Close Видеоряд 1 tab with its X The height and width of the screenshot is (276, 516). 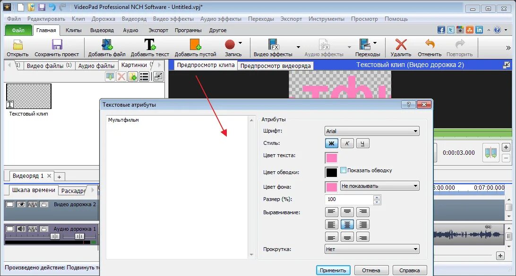49,176
